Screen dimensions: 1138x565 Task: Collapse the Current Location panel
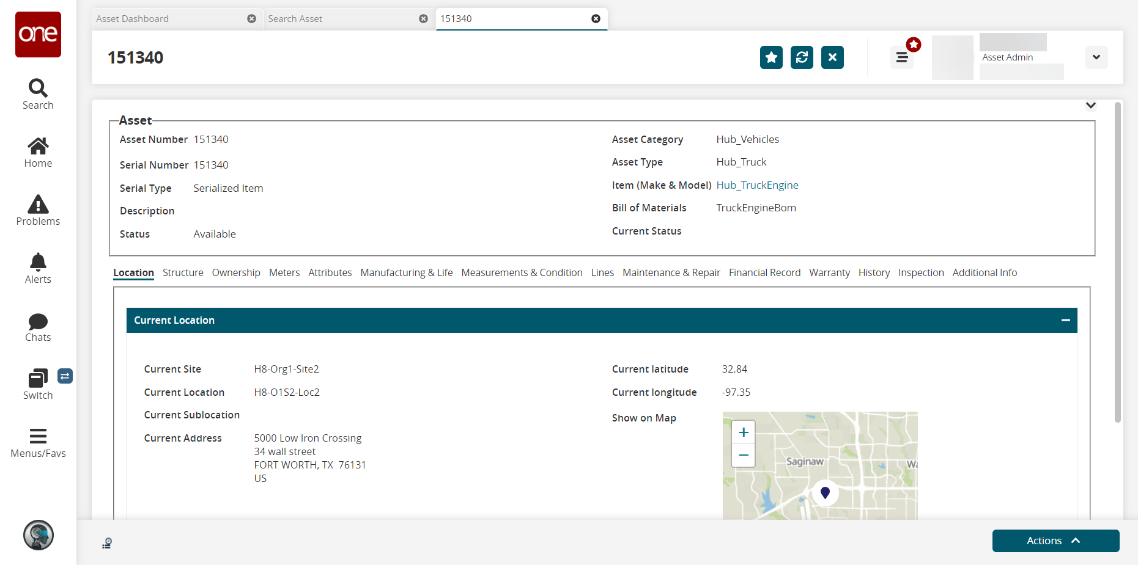click(x=1065, y=320)
